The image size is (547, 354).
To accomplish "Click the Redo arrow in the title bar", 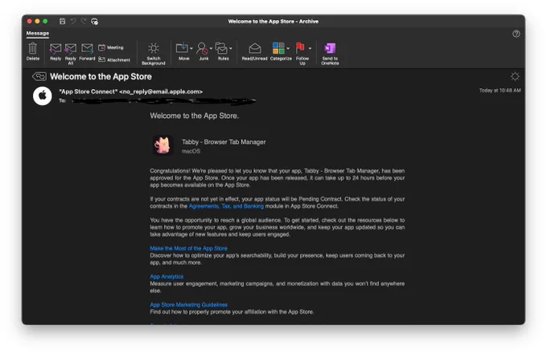I will click(84, 21).
